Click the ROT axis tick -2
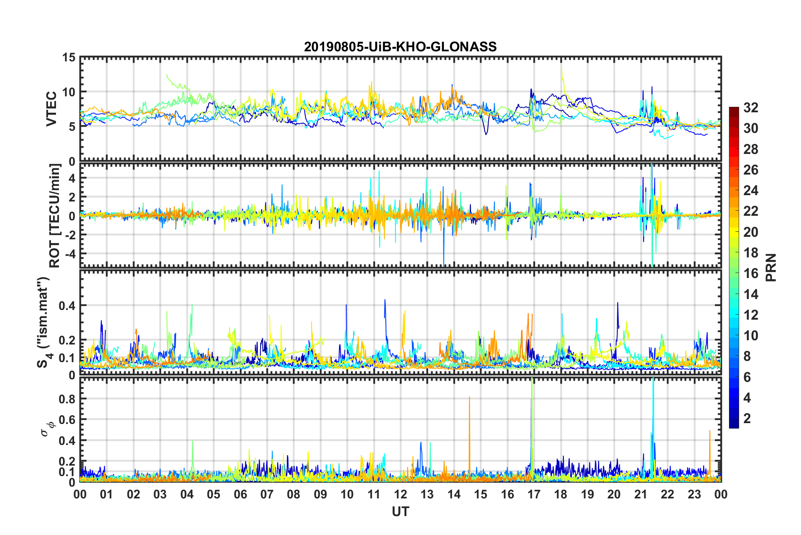The height and width of the screenshot is (535, 801). point(69,235)
